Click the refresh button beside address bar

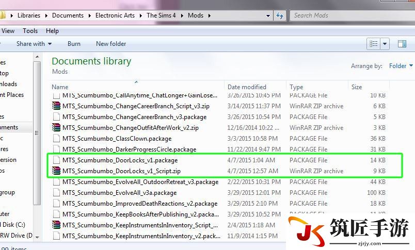(280, 16)
